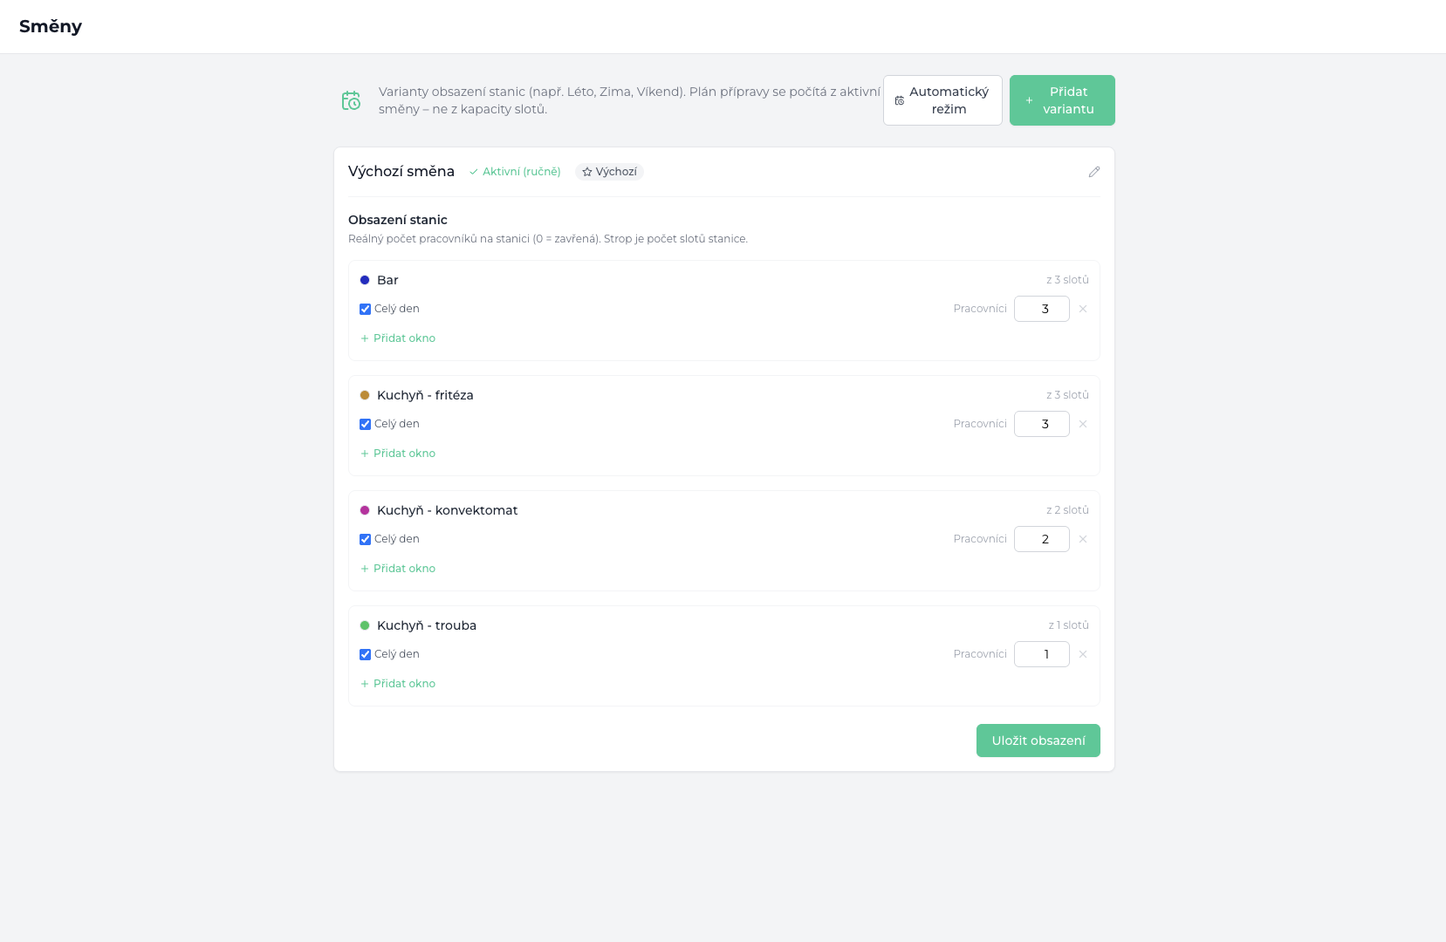The width and height of the screenshot is (1446, 942).
Task: Click the blue color dot next to Bar
Action: coord(365,280)
